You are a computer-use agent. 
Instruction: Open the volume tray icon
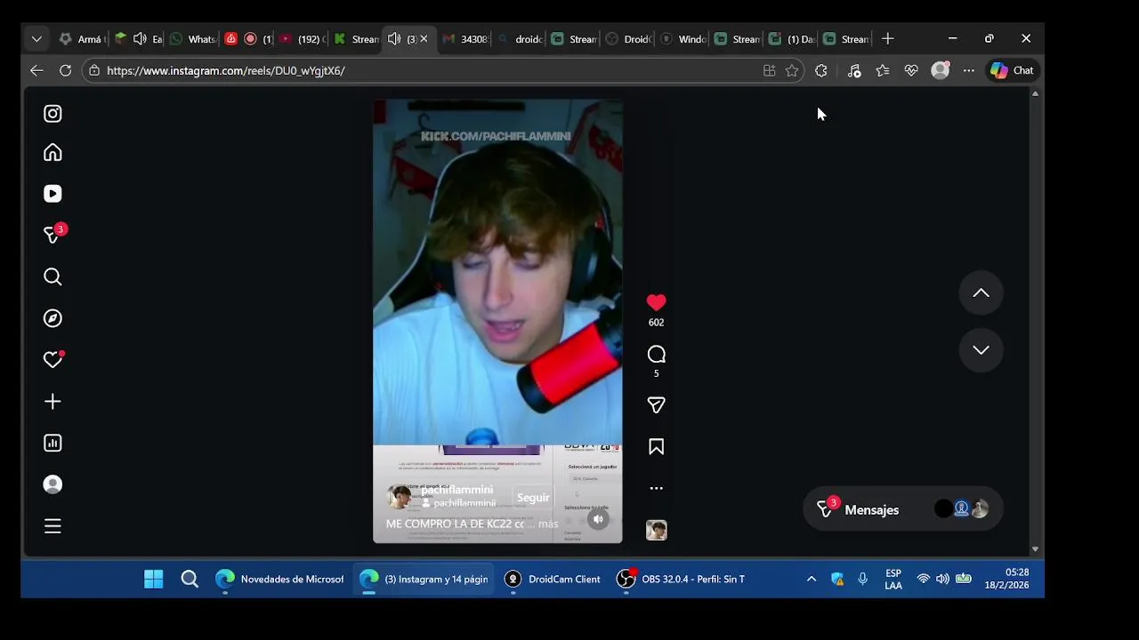942,580
